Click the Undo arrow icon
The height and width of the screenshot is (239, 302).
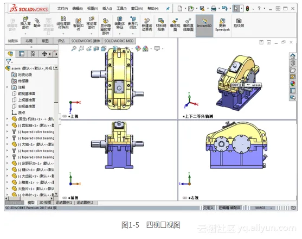[x=224, y=8]
